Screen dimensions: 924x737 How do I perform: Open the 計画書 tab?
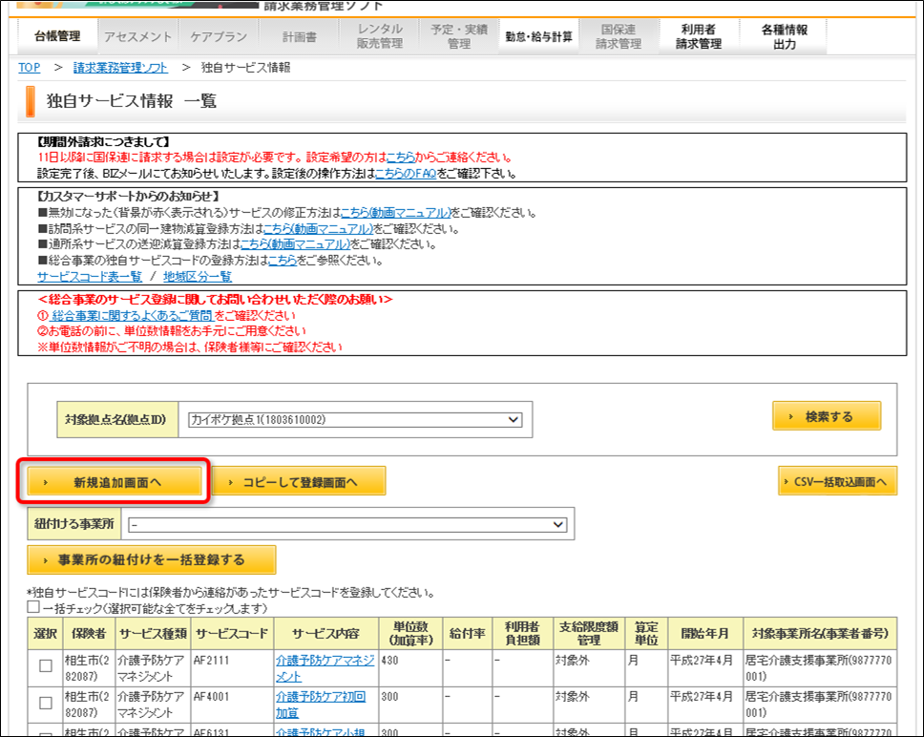coord(300,36)
